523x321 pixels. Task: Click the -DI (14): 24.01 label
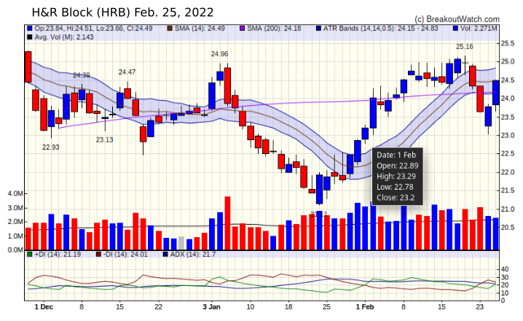(125, 255)
